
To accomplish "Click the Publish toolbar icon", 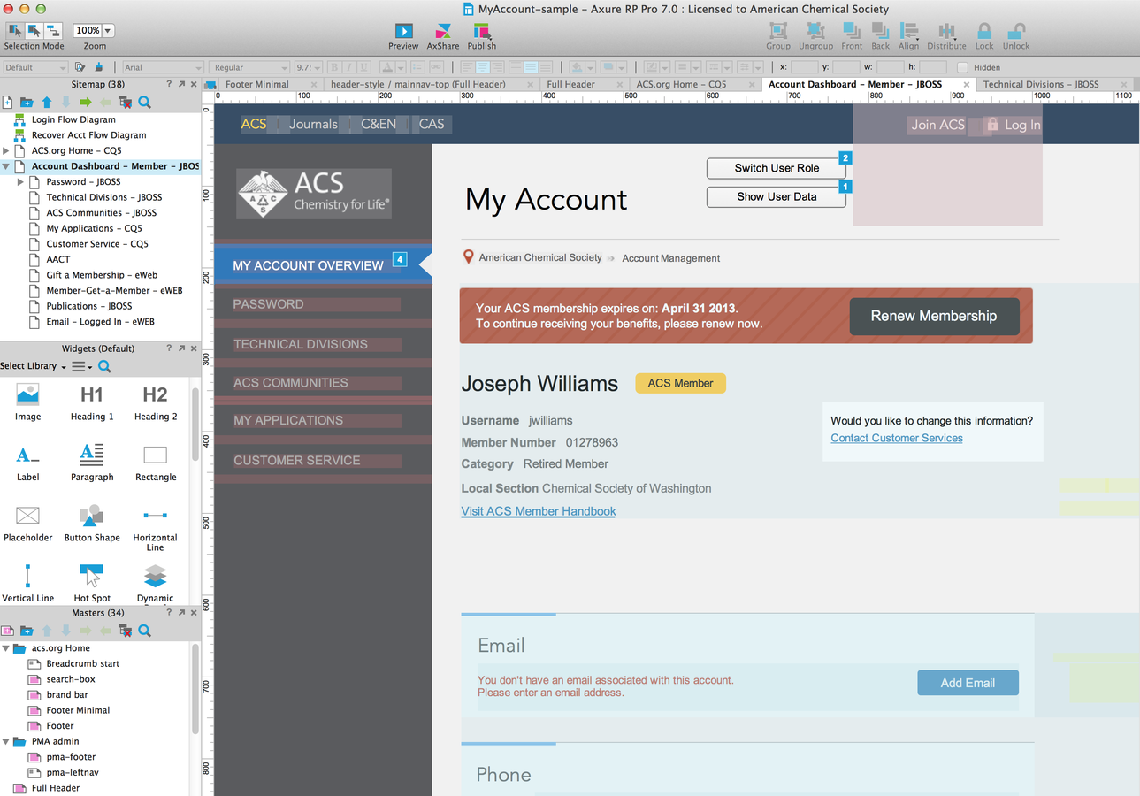I will (x=482, y=31).
